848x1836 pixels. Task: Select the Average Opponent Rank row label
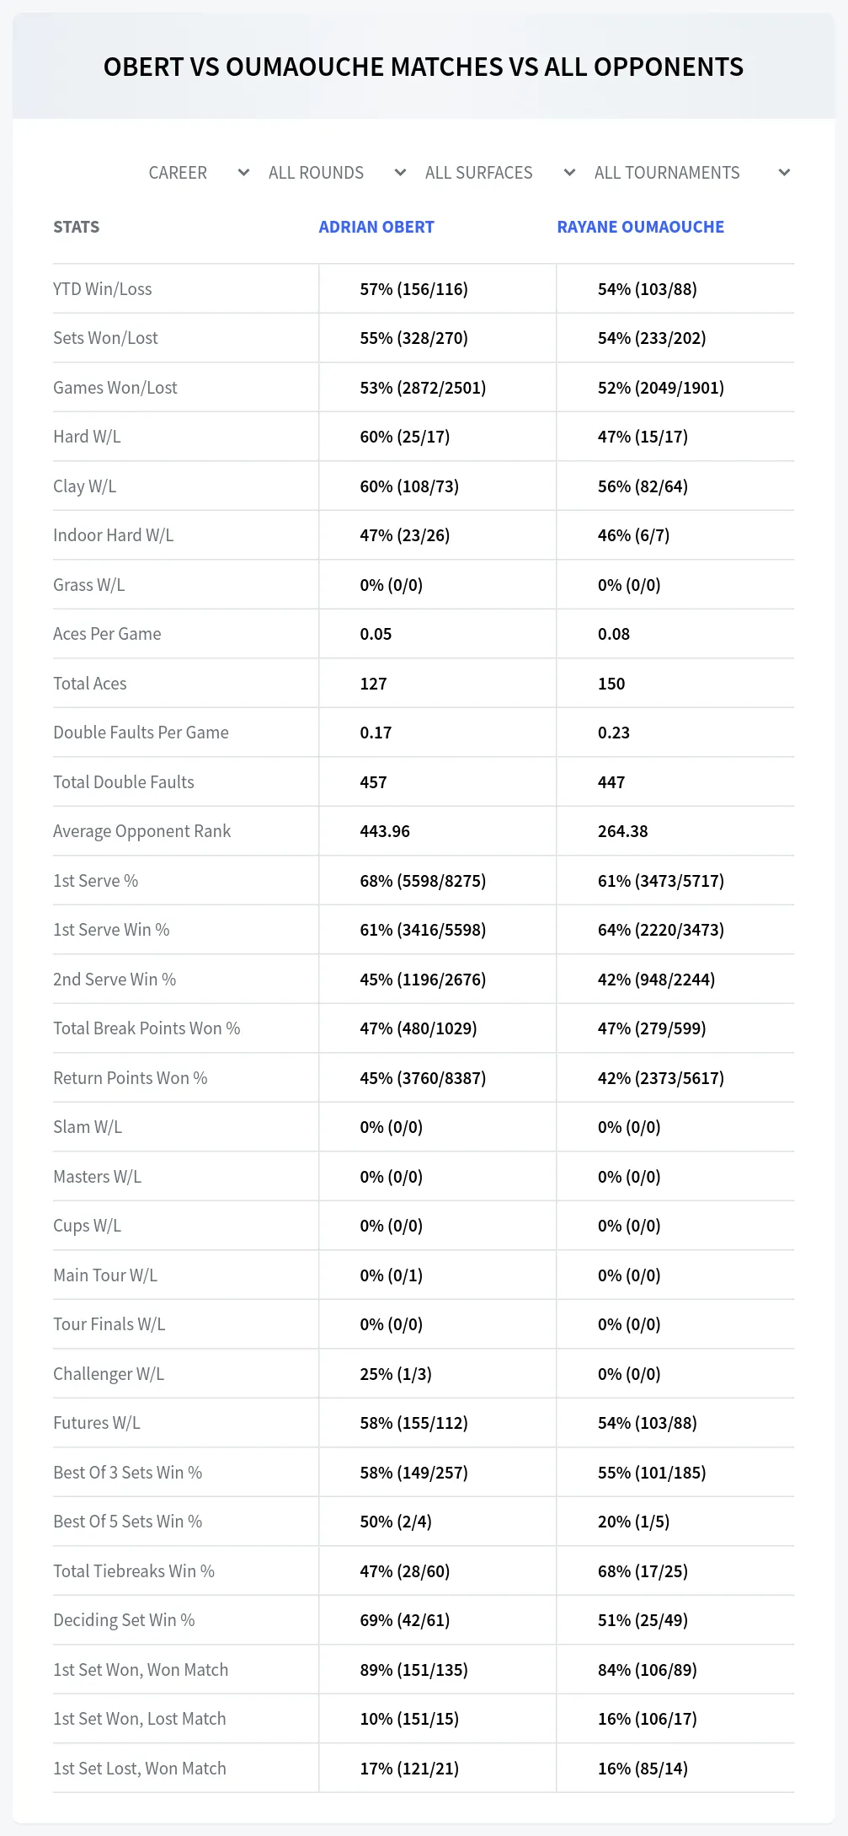pyautogui.click(x=141, y=831)
